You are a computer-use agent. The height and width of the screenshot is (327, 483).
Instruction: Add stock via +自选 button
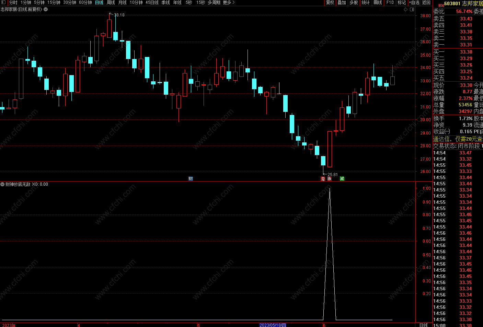pos(414,2)
